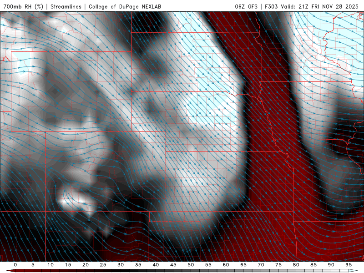This screenshot has height=273, width=364.
Task: Select the "15" color scale value
Action: tap(68, 265)
